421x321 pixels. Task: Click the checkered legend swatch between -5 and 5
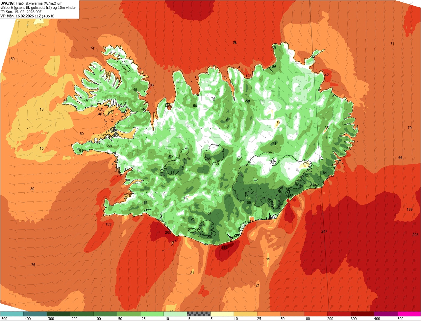(198, 314)
